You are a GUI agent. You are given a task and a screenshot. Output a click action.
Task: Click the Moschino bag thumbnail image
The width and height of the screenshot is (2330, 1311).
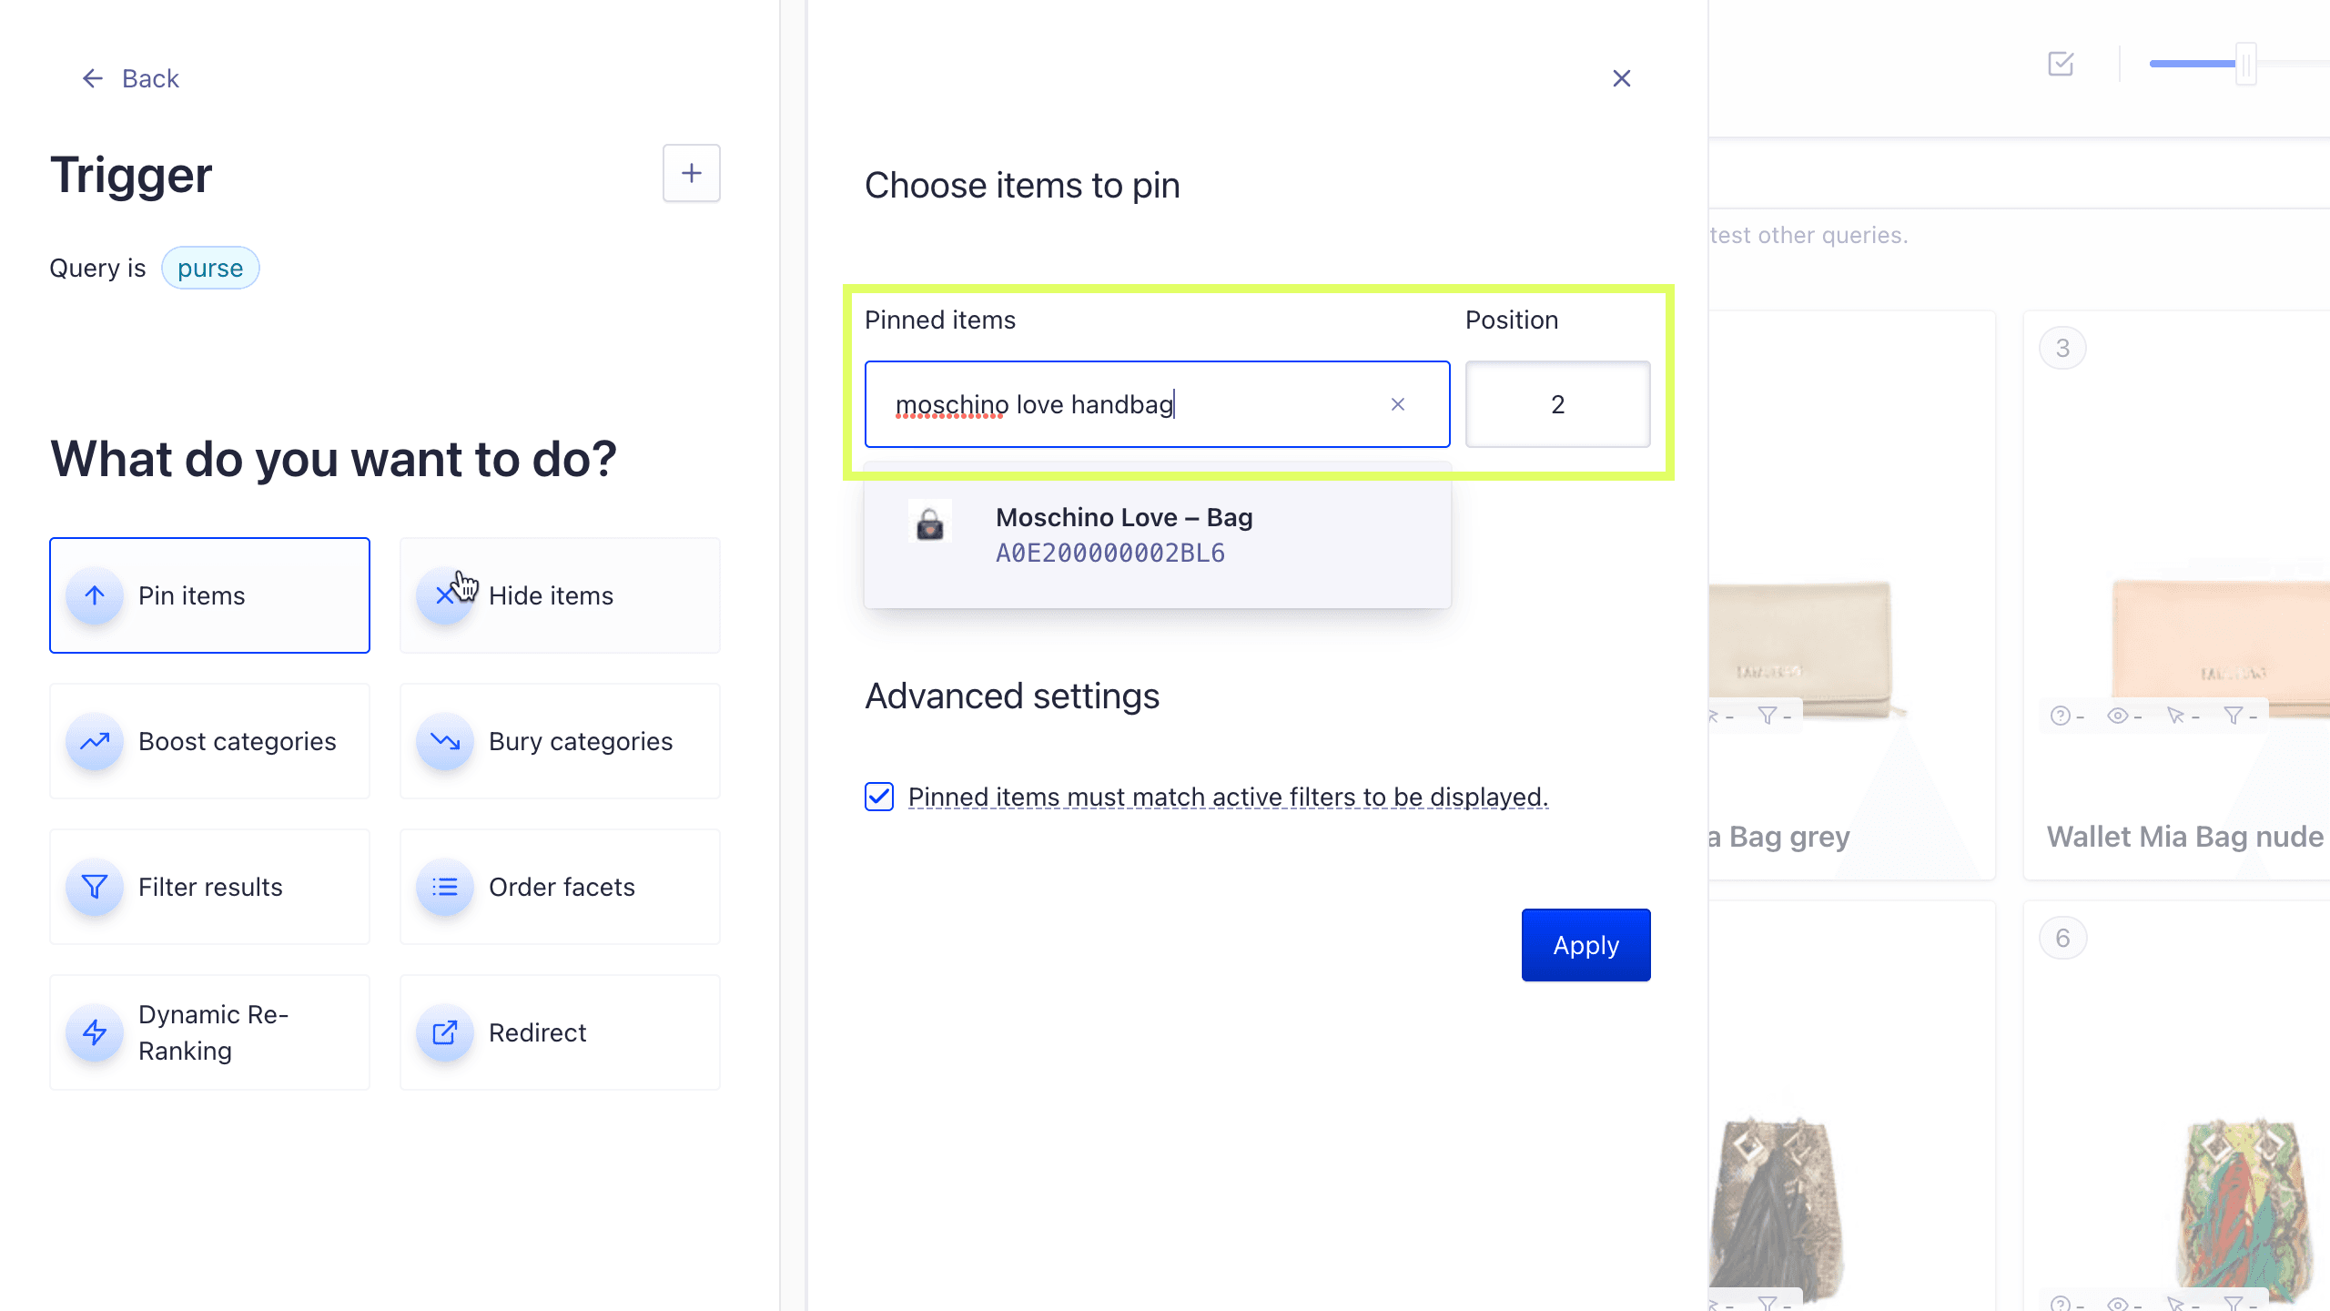930,523
